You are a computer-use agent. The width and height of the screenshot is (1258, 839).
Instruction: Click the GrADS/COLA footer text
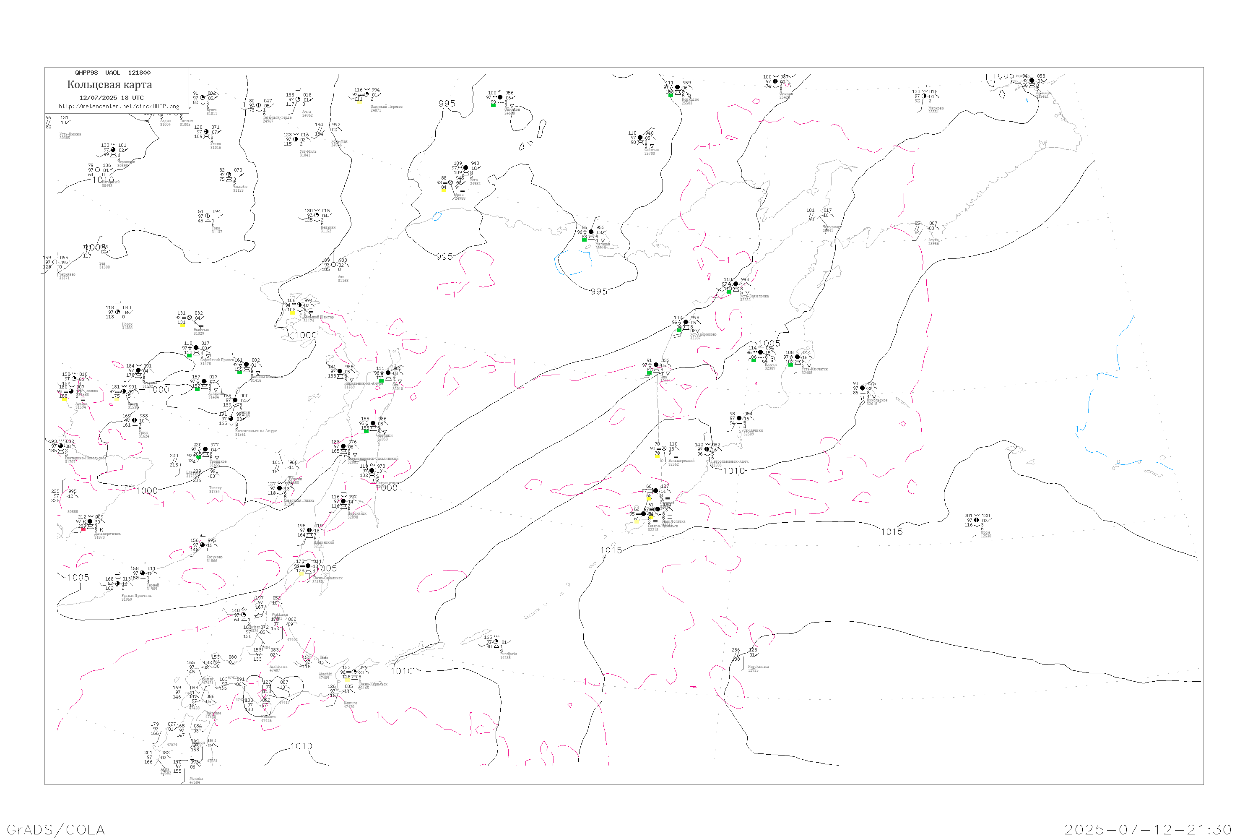pyautogui.click(x=56, y=829)
